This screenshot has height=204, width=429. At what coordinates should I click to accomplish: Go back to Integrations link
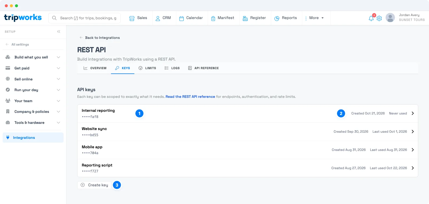coord(100,38)
